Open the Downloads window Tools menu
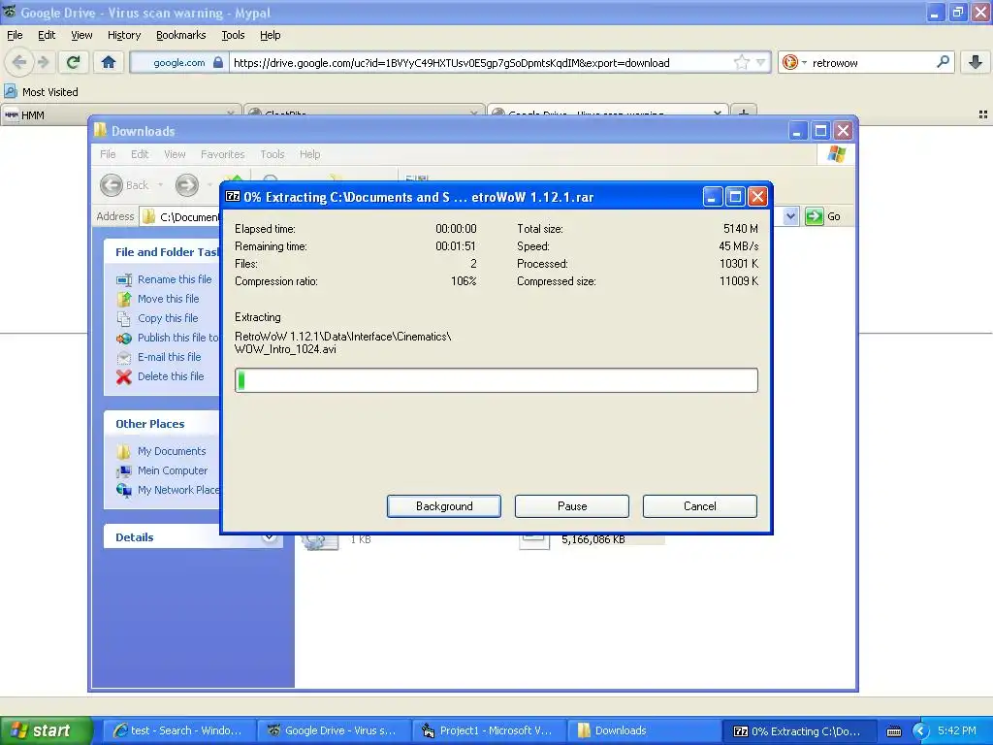Viewport: 993px width, 745px height. (272, 154)
